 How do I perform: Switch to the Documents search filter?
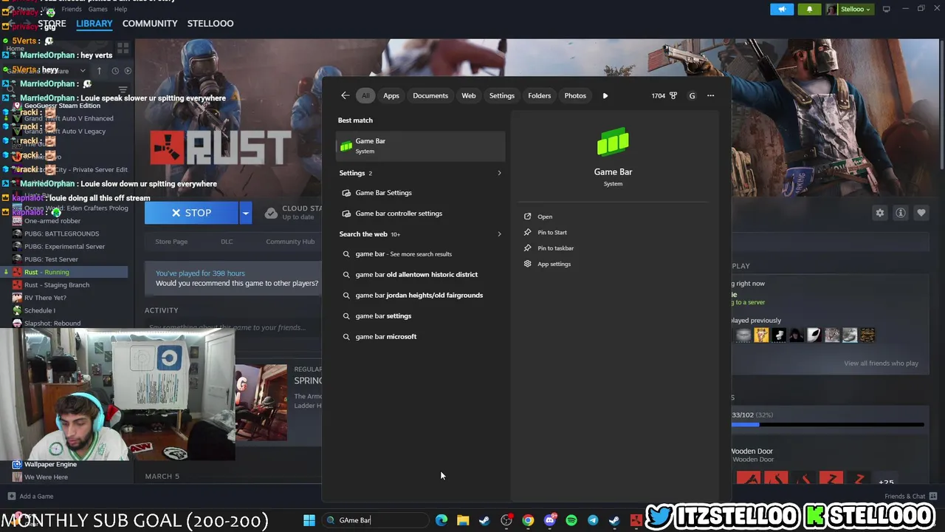pos(430,95)
